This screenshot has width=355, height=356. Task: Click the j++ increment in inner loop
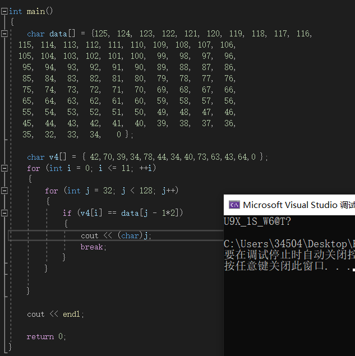(x=168, y=191)
